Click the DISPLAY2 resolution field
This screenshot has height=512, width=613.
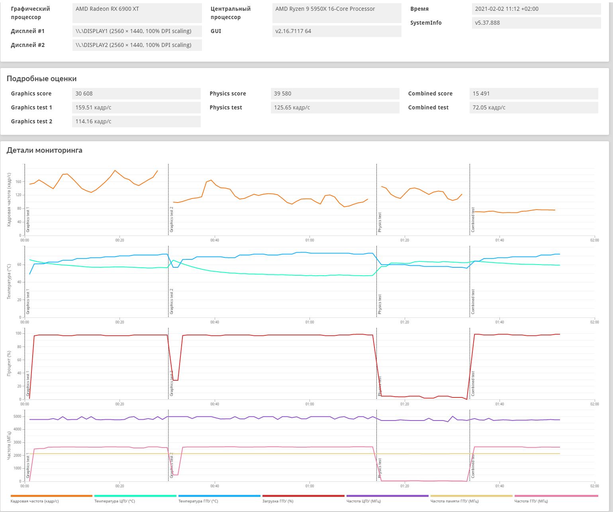coord(137,45)
